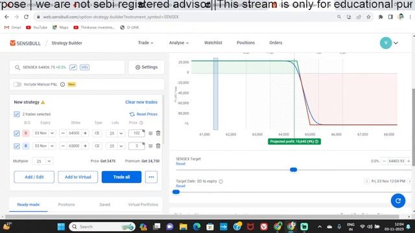Screen dimensions: 415x233
Task: Click the Sensibull logo
Action: click(x=25, y=43)
